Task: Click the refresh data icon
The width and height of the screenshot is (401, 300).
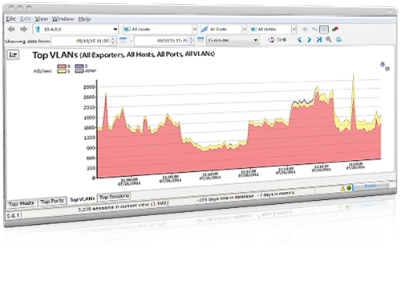Action: pos(338,40)
